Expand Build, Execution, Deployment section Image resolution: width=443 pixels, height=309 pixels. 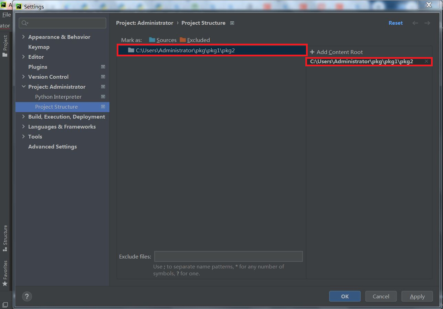click(23, 117)
